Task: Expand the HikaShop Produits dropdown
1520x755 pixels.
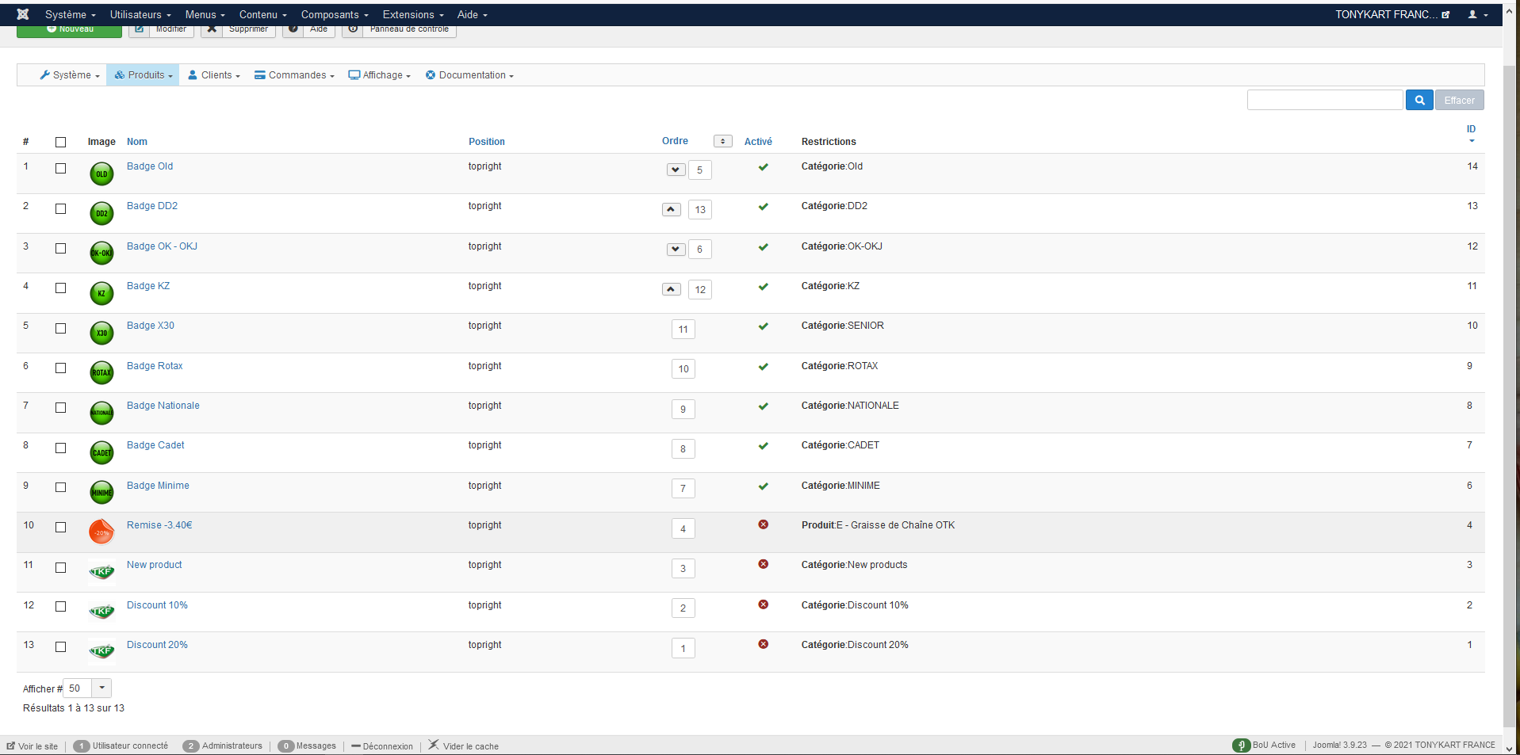Action: [143, 75]
